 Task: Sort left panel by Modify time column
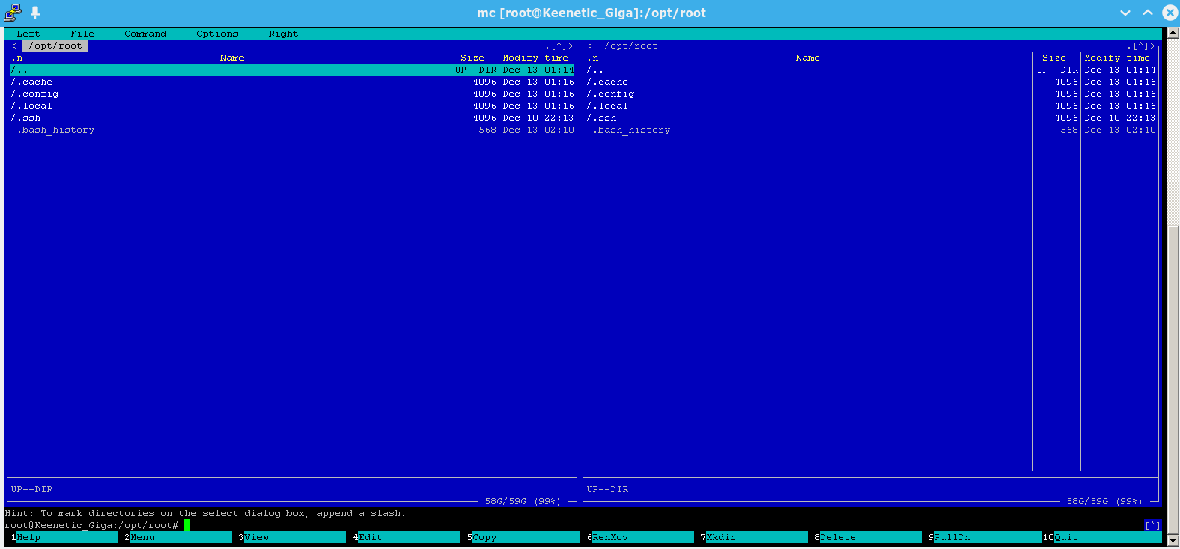[535, 58]
